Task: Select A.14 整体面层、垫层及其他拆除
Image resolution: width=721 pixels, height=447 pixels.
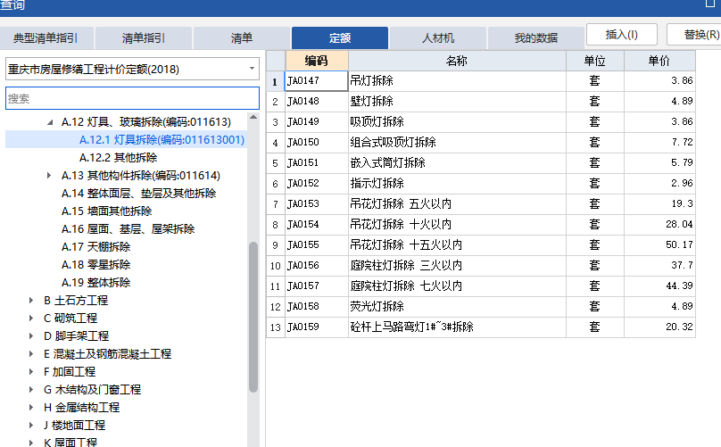Action: (139, 193)
